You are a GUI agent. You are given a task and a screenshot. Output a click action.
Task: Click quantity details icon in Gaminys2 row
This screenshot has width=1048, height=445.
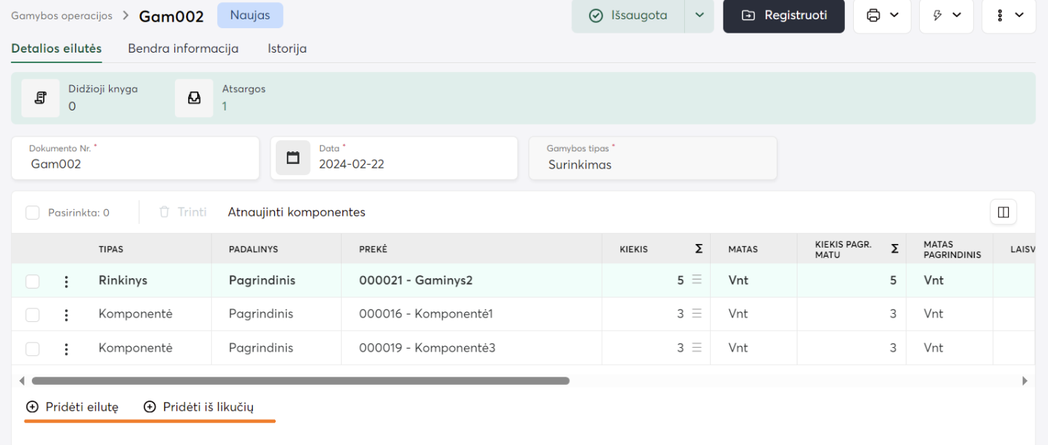[x=696, y=280]
